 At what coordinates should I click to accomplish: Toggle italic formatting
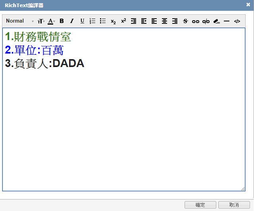[72, 21]
